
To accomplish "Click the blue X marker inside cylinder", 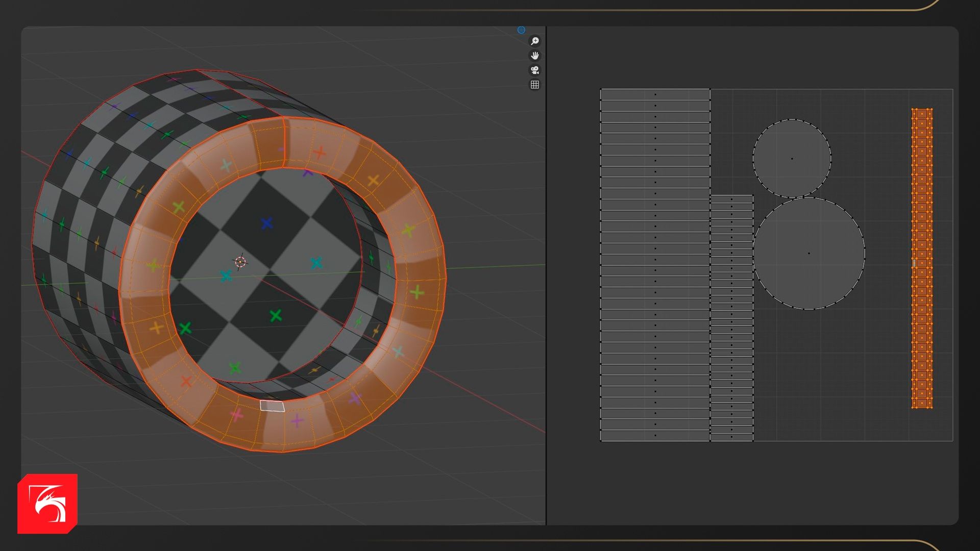I will [x=266, y=223].
